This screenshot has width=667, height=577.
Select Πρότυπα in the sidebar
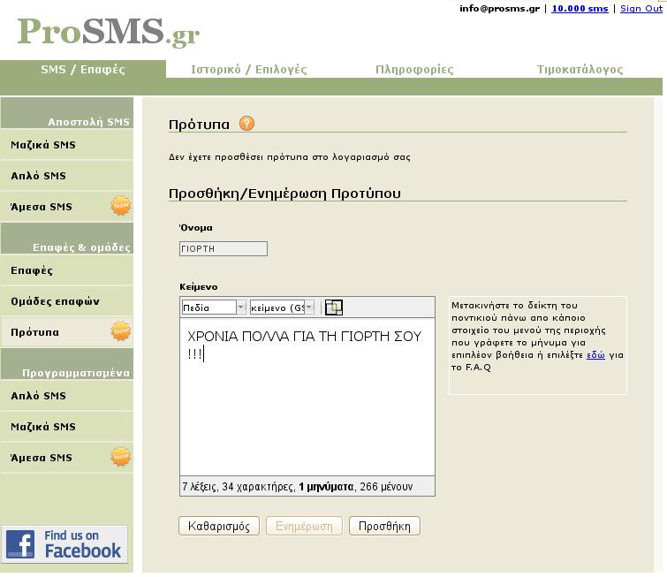[67, 332]
